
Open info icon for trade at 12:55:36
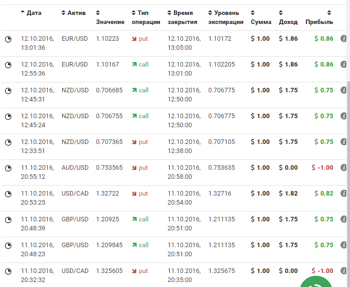344,64
